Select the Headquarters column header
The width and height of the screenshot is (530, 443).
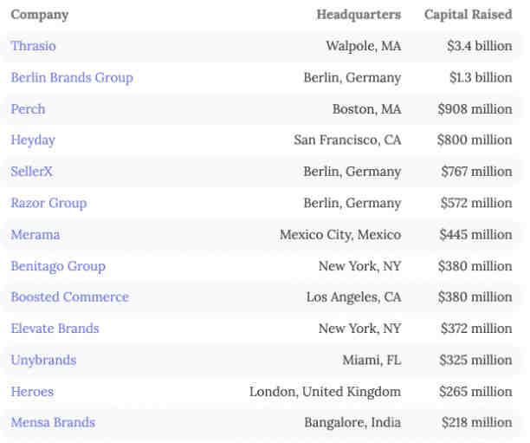[359, 14]
